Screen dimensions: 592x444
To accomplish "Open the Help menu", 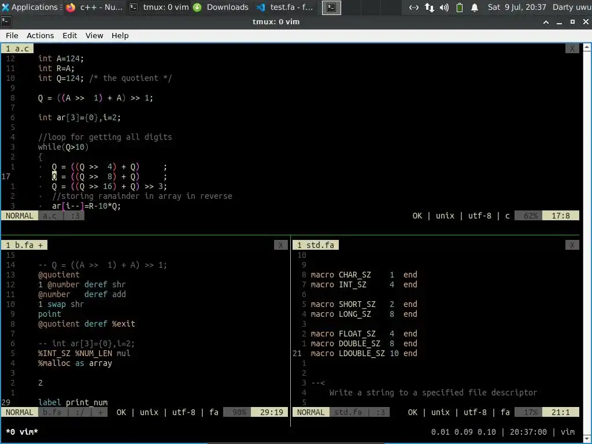I will point(120,35).
